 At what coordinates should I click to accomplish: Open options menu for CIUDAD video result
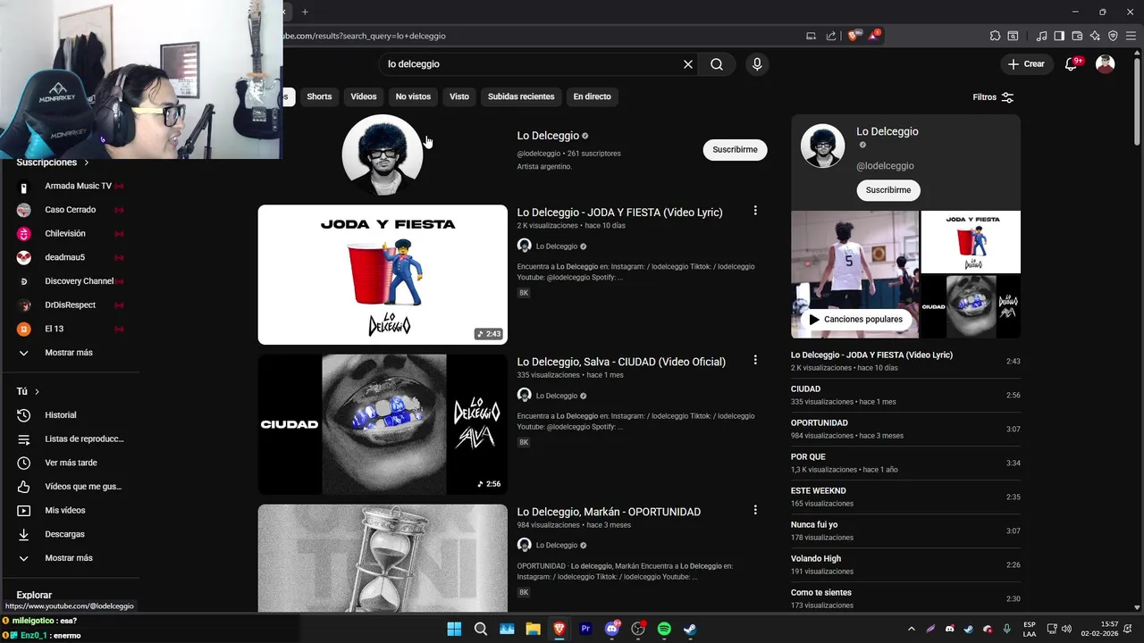coord(755,360)
